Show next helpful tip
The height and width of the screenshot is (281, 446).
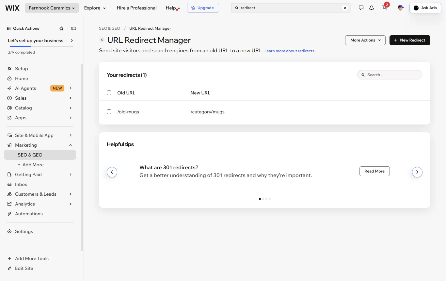pos(417,172)
